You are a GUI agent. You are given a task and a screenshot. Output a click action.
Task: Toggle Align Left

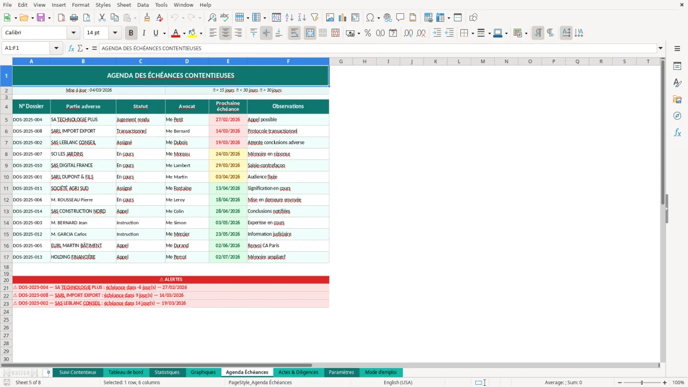213,33
